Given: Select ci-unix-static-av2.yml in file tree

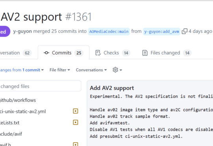Looking at the screenshot, I should [23, 111].
